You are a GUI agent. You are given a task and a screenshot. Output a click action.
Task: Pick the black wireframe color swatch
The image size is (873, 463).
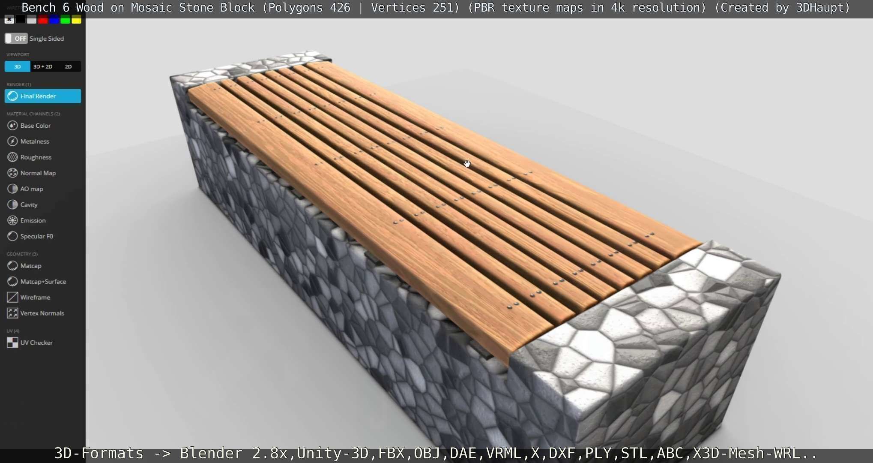[x=20, y=20]
